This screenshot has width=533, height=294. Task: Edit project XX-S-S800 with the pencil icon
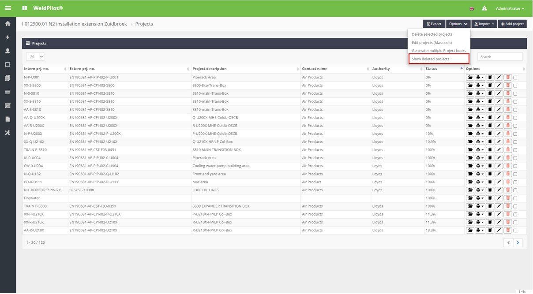[499, 86]
